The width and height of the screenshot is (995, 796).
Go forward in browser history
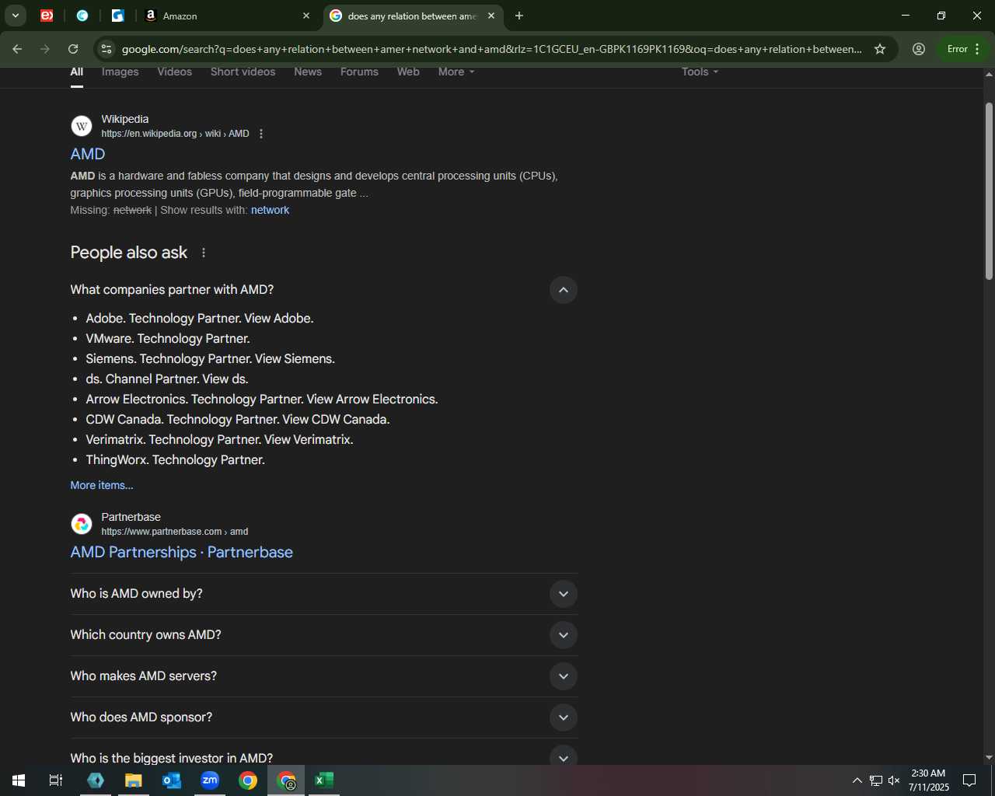45,49
